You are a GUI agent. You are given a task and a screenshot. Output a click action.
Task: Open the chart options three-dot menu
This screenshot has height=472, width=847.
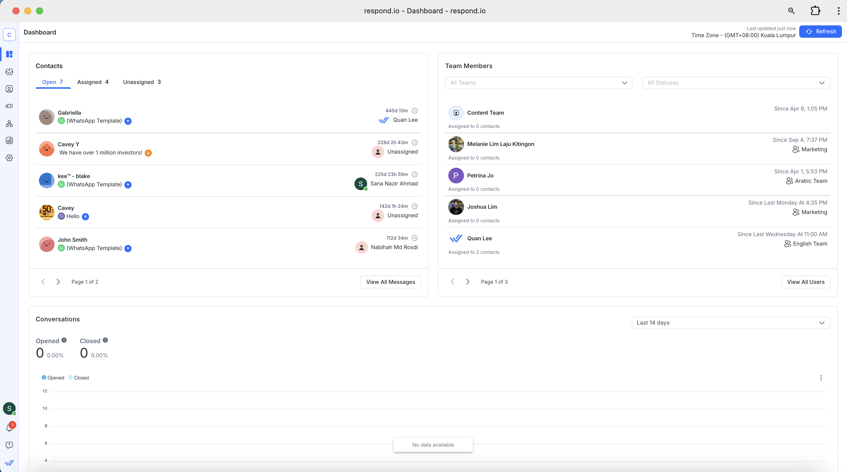pos(821,378)
